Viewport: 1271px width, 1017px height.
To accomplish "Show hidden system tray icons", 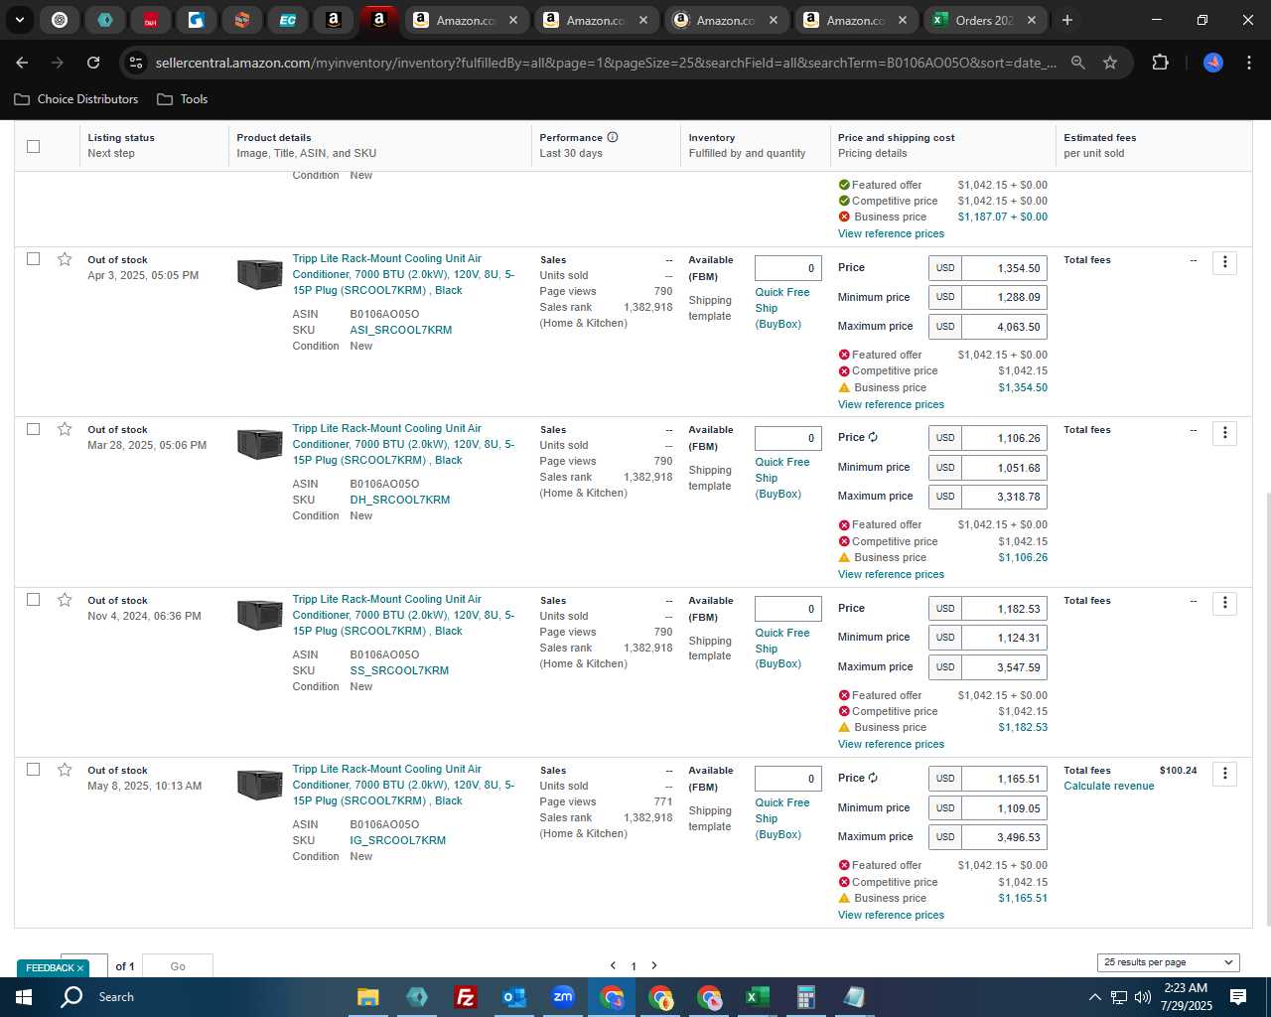I will [1094, 997].
